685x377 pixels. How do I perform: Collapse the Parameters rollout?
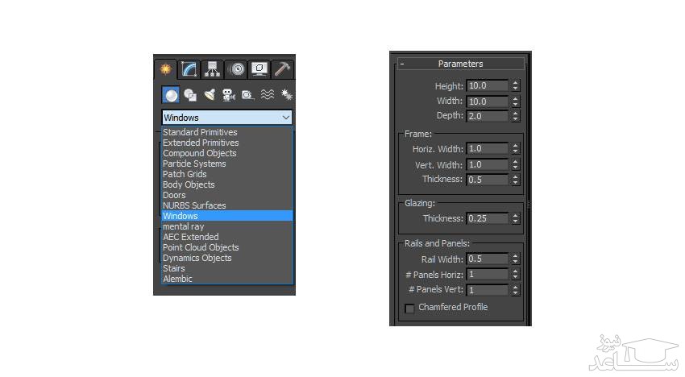[x=401, y=64]
